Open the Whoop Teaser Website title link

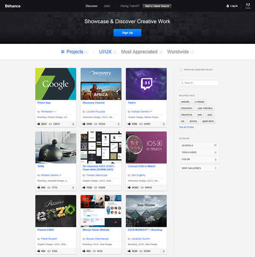96,230
